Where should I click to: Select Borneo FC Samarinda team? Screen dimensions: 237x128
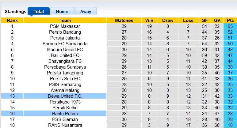click(x=65, y=44)
